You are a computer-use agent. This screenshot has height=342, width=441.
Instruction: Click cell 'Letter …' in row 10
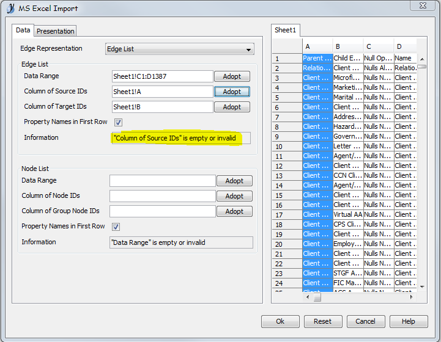tap(348, 146)
